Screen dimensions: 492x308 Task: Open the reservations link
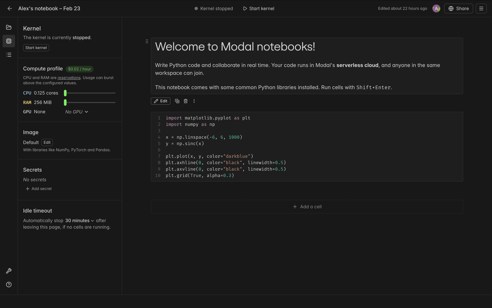[x=69, y=78]
